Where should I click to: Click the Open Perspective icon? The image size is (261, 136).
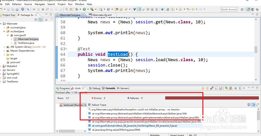pos(242,9)
